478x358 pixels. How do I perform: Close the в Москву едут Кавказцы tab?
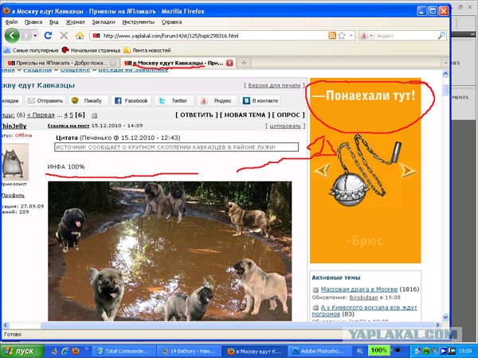229,63
